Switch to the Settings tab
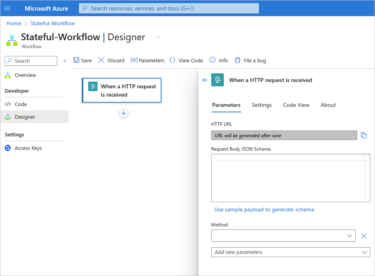This screenshot has width=375, height=276. 262,105
